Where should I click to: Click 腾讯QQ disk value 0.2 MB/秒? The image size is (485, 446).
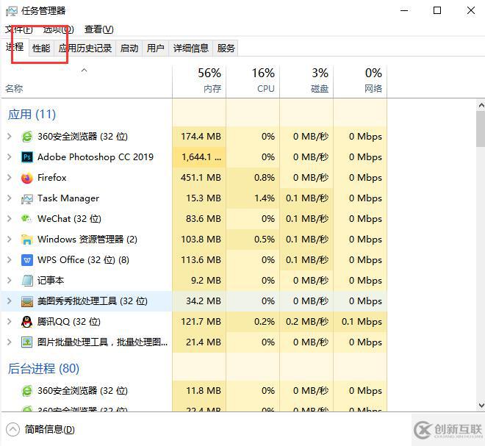(307, 322)
